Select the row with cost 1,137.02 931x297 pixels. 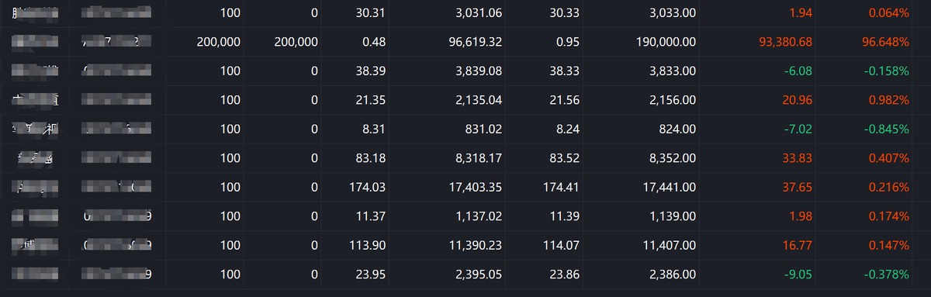(465, 216)
